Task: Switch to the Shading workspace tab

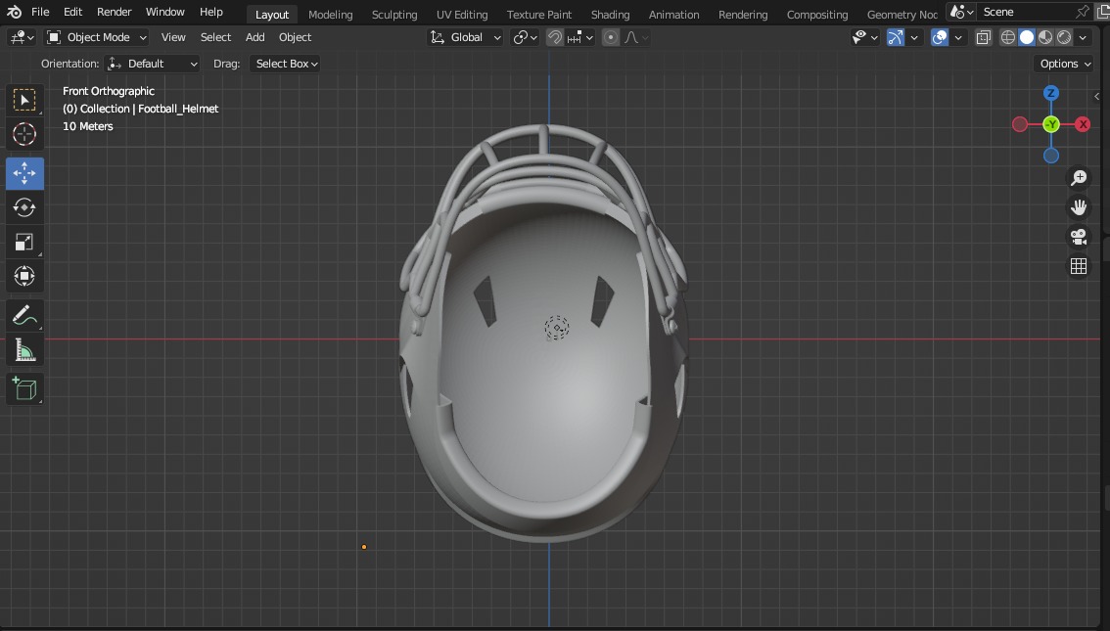Action: tap(610, 14)
